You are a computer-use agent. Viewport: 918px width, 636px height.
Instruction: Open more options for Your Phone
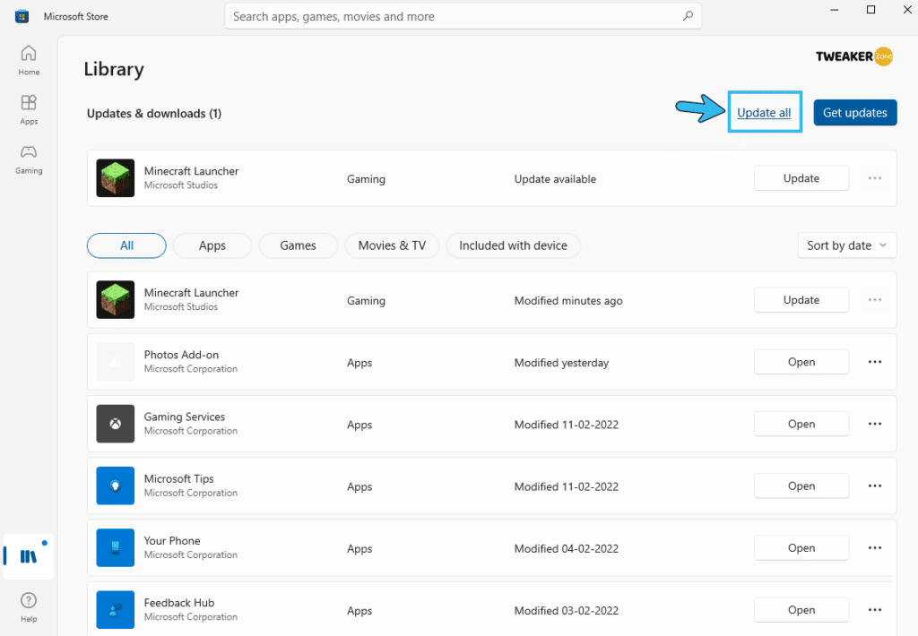(x=875, y=548)
